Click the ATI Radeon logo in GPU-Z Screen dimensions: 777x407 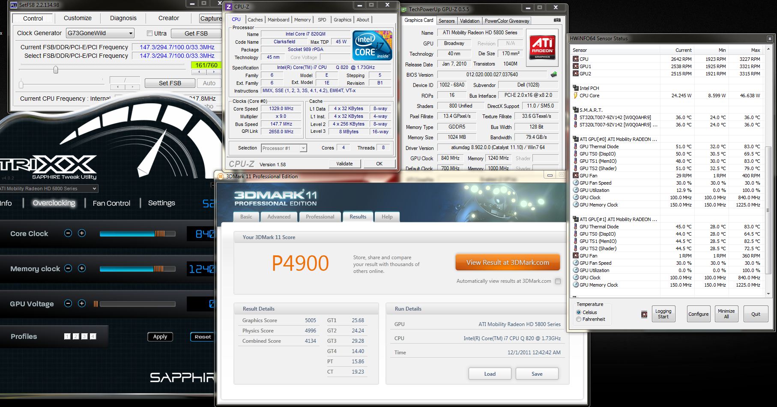(x=542, y=48)
